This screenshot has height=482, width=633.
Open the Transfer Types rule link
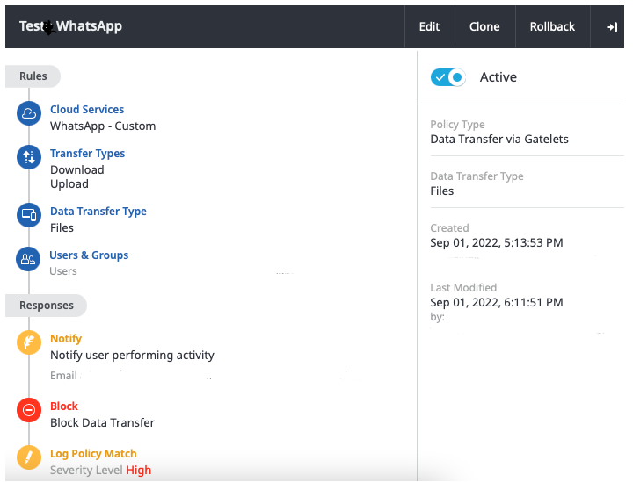87,154
